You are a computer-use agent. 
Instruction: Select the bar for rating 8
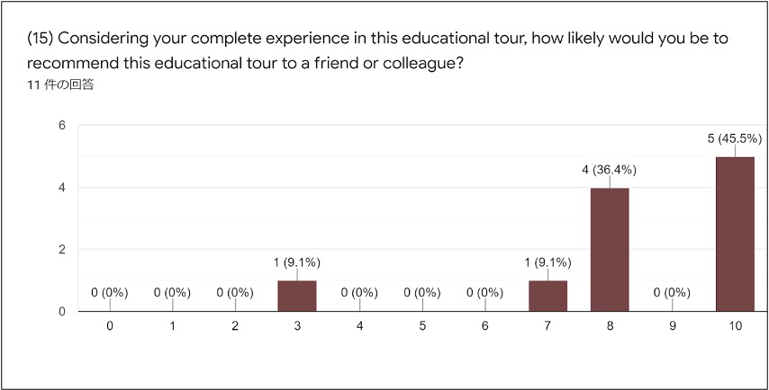[x=610, y=249]
